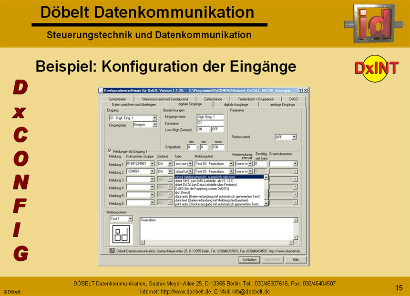Viewport: 410px width, 296px height.
Task: Select dxleit SMS list option
Action: tap(219, 181)
